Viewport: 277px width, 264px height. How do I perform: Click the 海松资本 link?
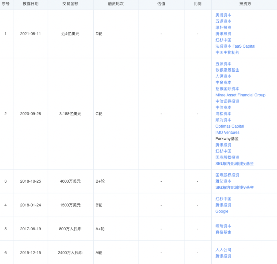pos(223,114)
